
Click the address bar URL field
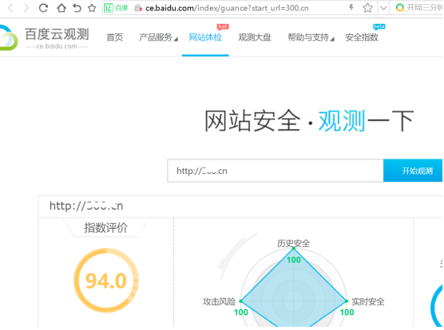(x=227, y=8)
